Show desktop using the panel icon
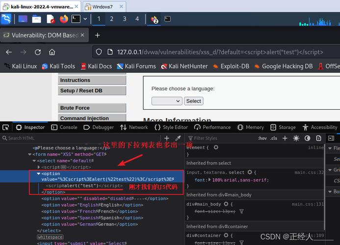 coord(23,19)
